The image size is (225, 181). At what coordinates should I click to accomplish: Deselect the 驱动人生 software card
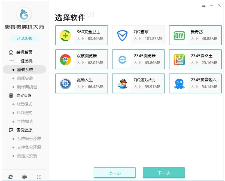point(82,83)
